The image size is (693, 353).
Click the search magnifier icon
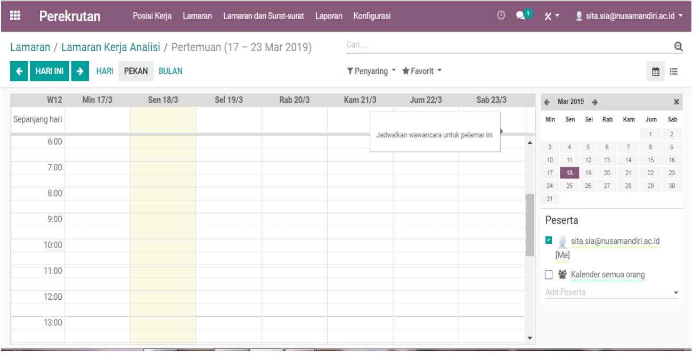[x=678, y=46]
